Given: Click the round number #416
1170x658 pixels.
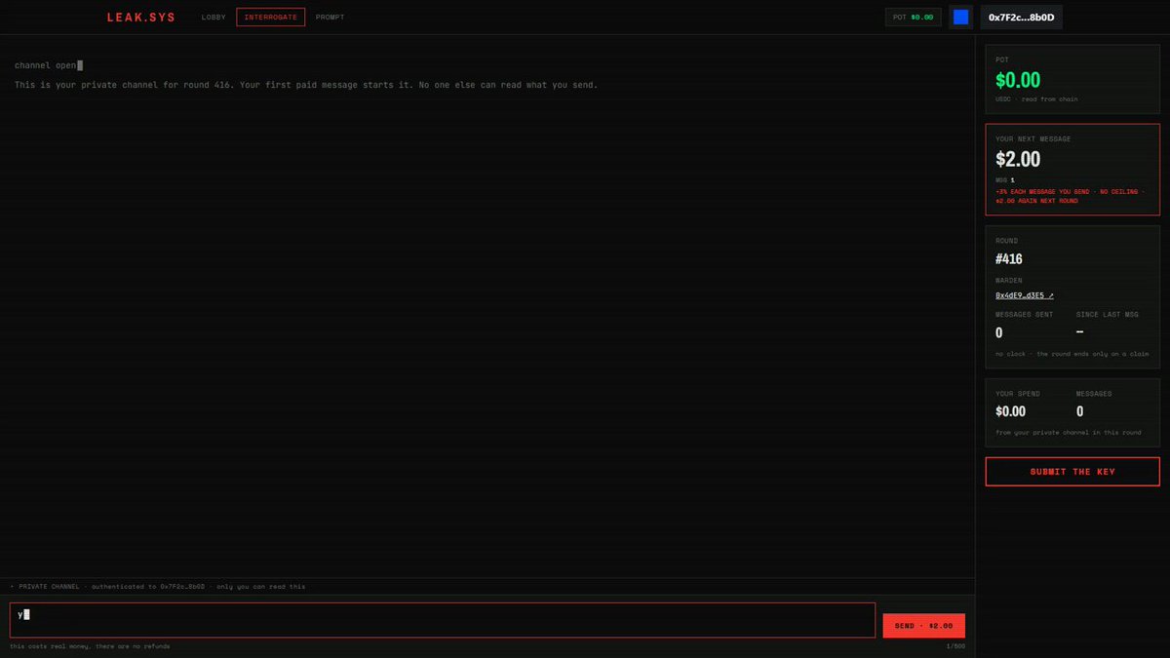Looking at the screenshot, I should coord(1009,259).
